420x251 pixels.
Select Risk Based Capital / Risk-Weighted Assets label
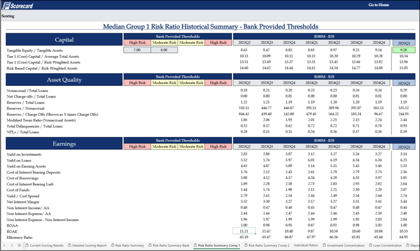tap(42, 68)
